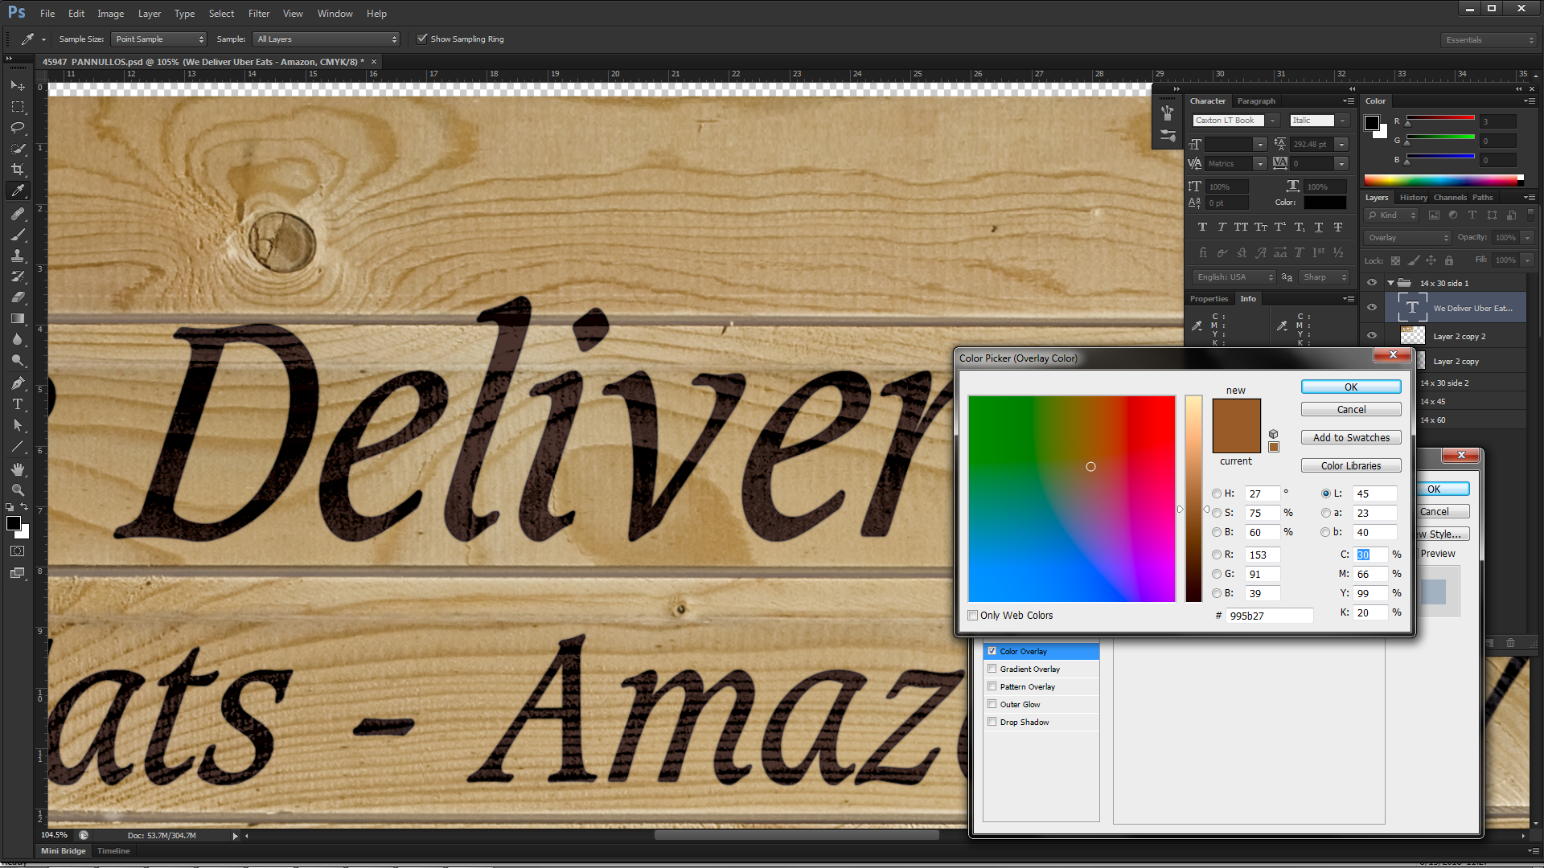Select the Zoom tool
The width and height of the screenshot is (1544, 868).
(x=17, y=490)
